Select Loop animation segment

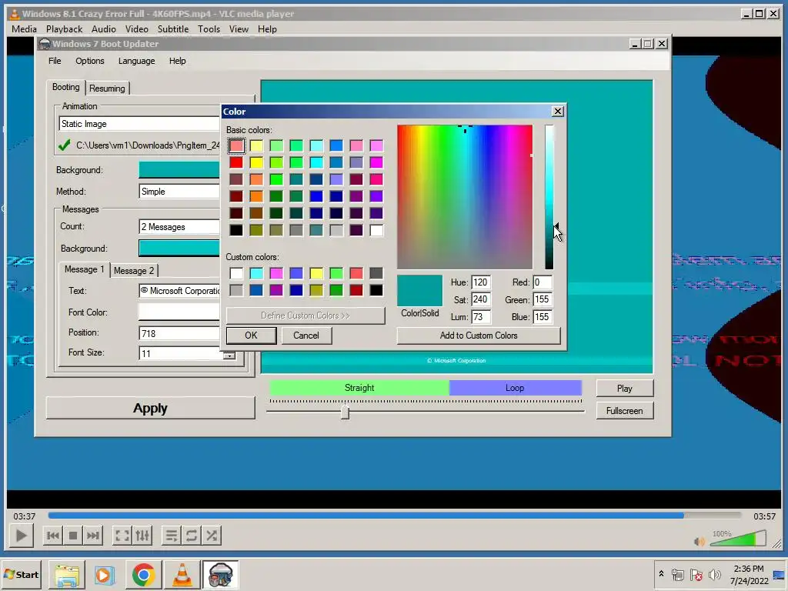(515, 388)
